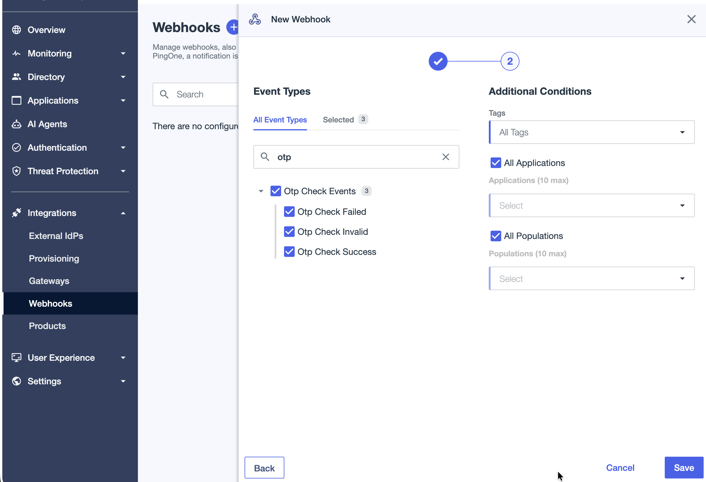
Task: Click the Cancel link
Action: click(x=620, y=468)
